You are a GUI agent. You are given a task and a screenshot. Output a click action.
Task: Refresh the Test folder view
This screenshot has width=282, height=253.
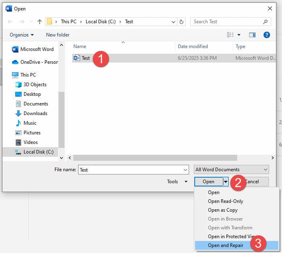(x=181, y=22)
